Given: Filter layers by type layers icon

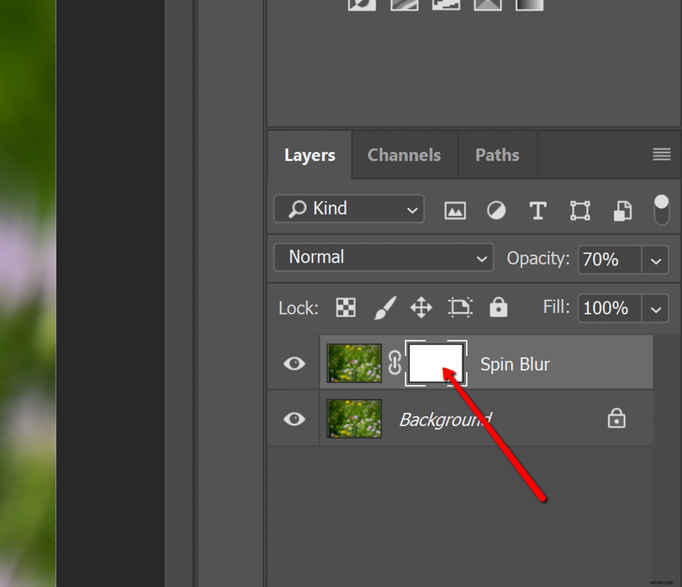Looking at the screenshot, I should (x=538, y=210).
